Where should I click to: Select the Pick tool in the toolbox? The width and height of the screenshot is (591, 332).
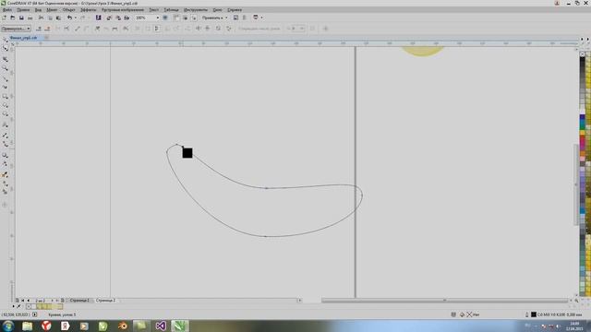[5, 39]
